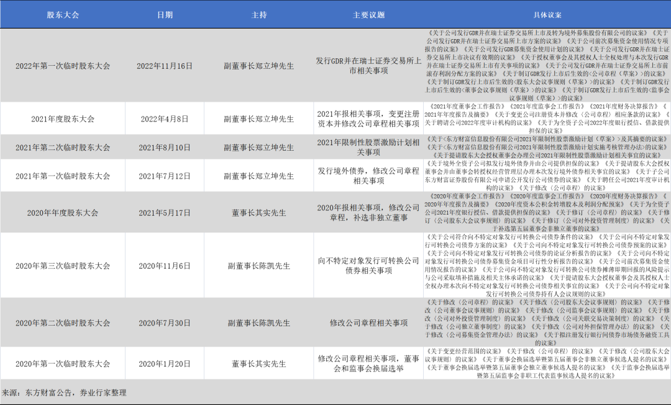Select the 2020年年度股东大会 cell
Viewport: 671px width, 405px height.
tap(63, 212)
